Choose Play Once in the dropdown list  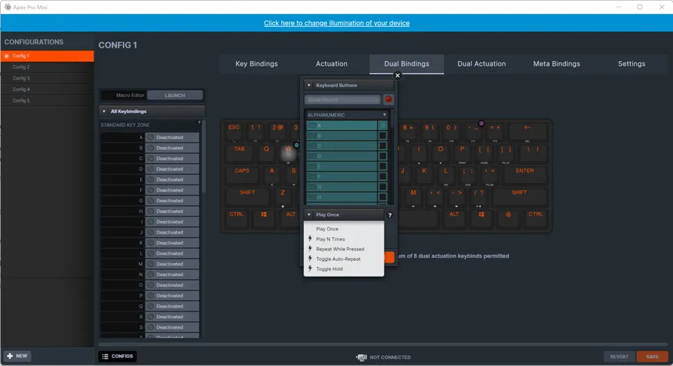point(344,229)
